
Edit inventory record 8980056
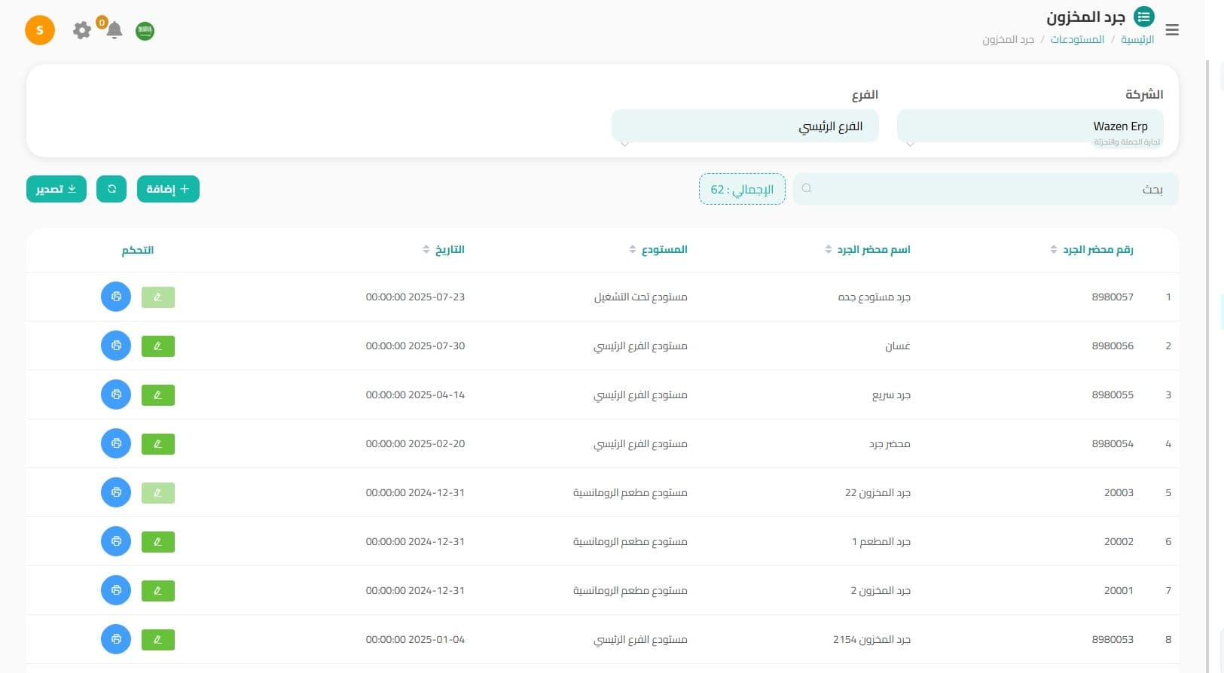158,346
